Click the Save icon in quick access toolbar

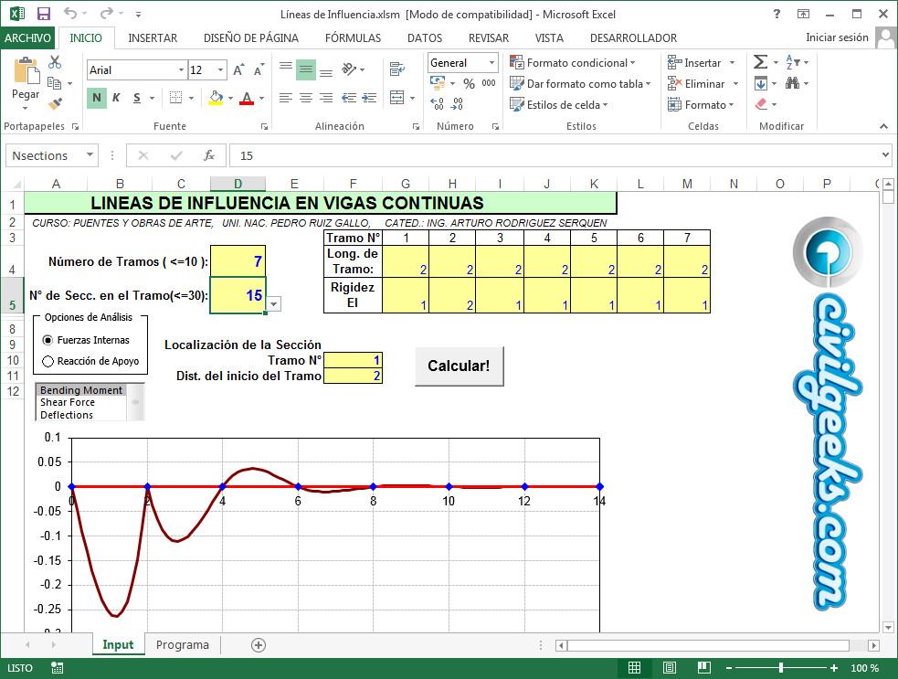[x=44, y=14]
